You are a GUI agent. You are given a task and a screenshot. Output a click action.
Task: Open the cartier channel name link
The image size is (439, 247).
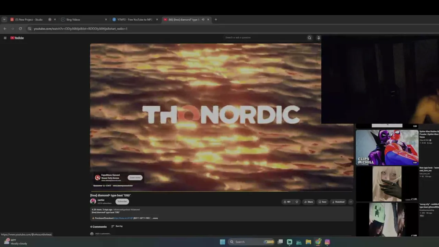101,200
